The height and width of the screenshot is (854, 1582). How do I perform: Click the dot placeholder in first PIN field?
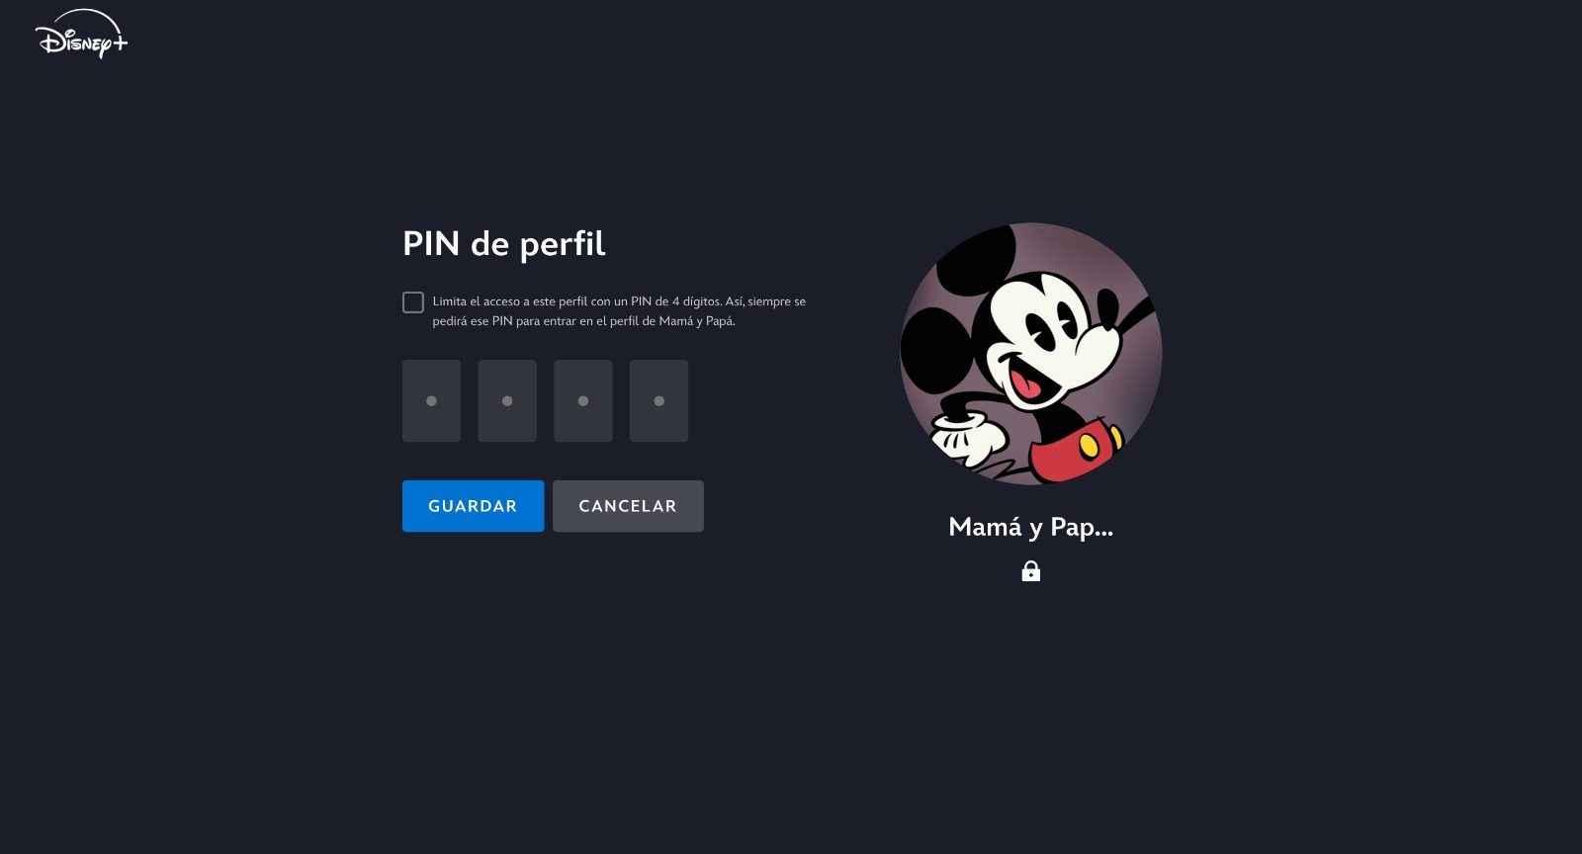[431, 401]
